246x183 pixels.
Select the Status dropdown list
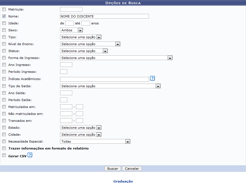84,51
